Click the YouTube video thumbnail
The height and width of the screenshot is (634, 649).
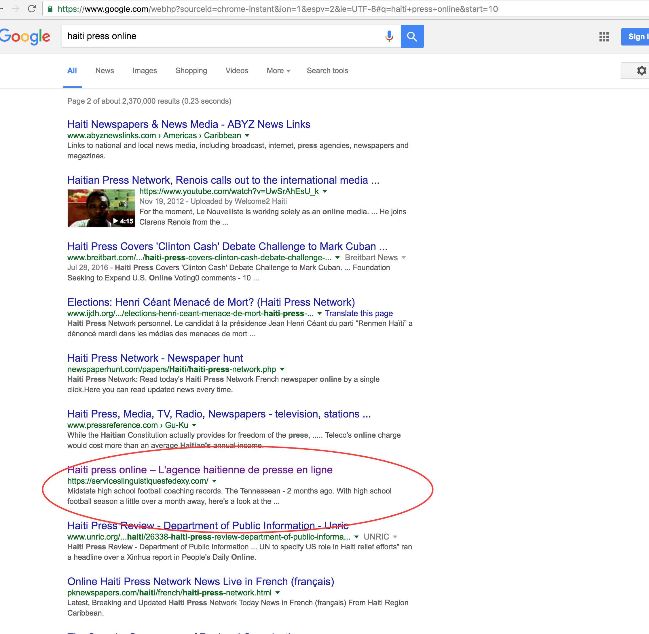pos(101,208)
